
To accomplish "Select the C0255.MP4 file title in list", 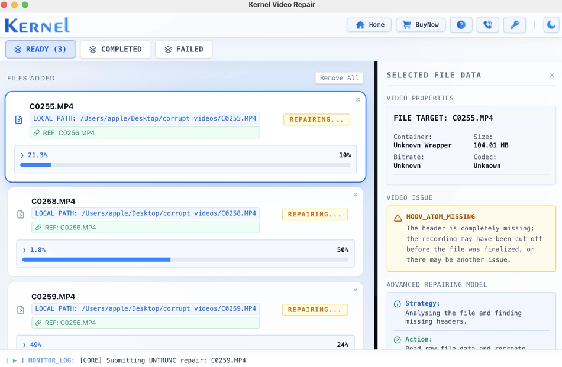I will pos(51,106).
